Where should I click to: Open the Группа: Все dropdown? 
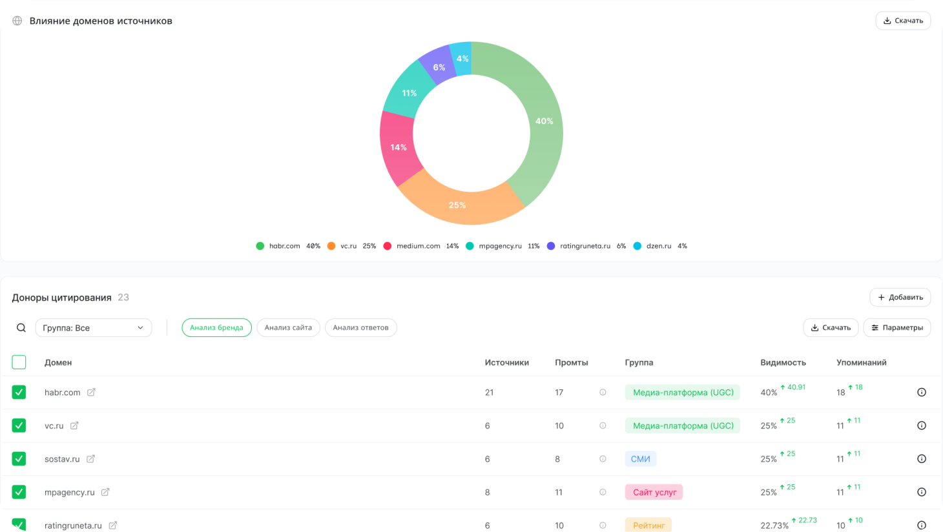click(94, 328)
